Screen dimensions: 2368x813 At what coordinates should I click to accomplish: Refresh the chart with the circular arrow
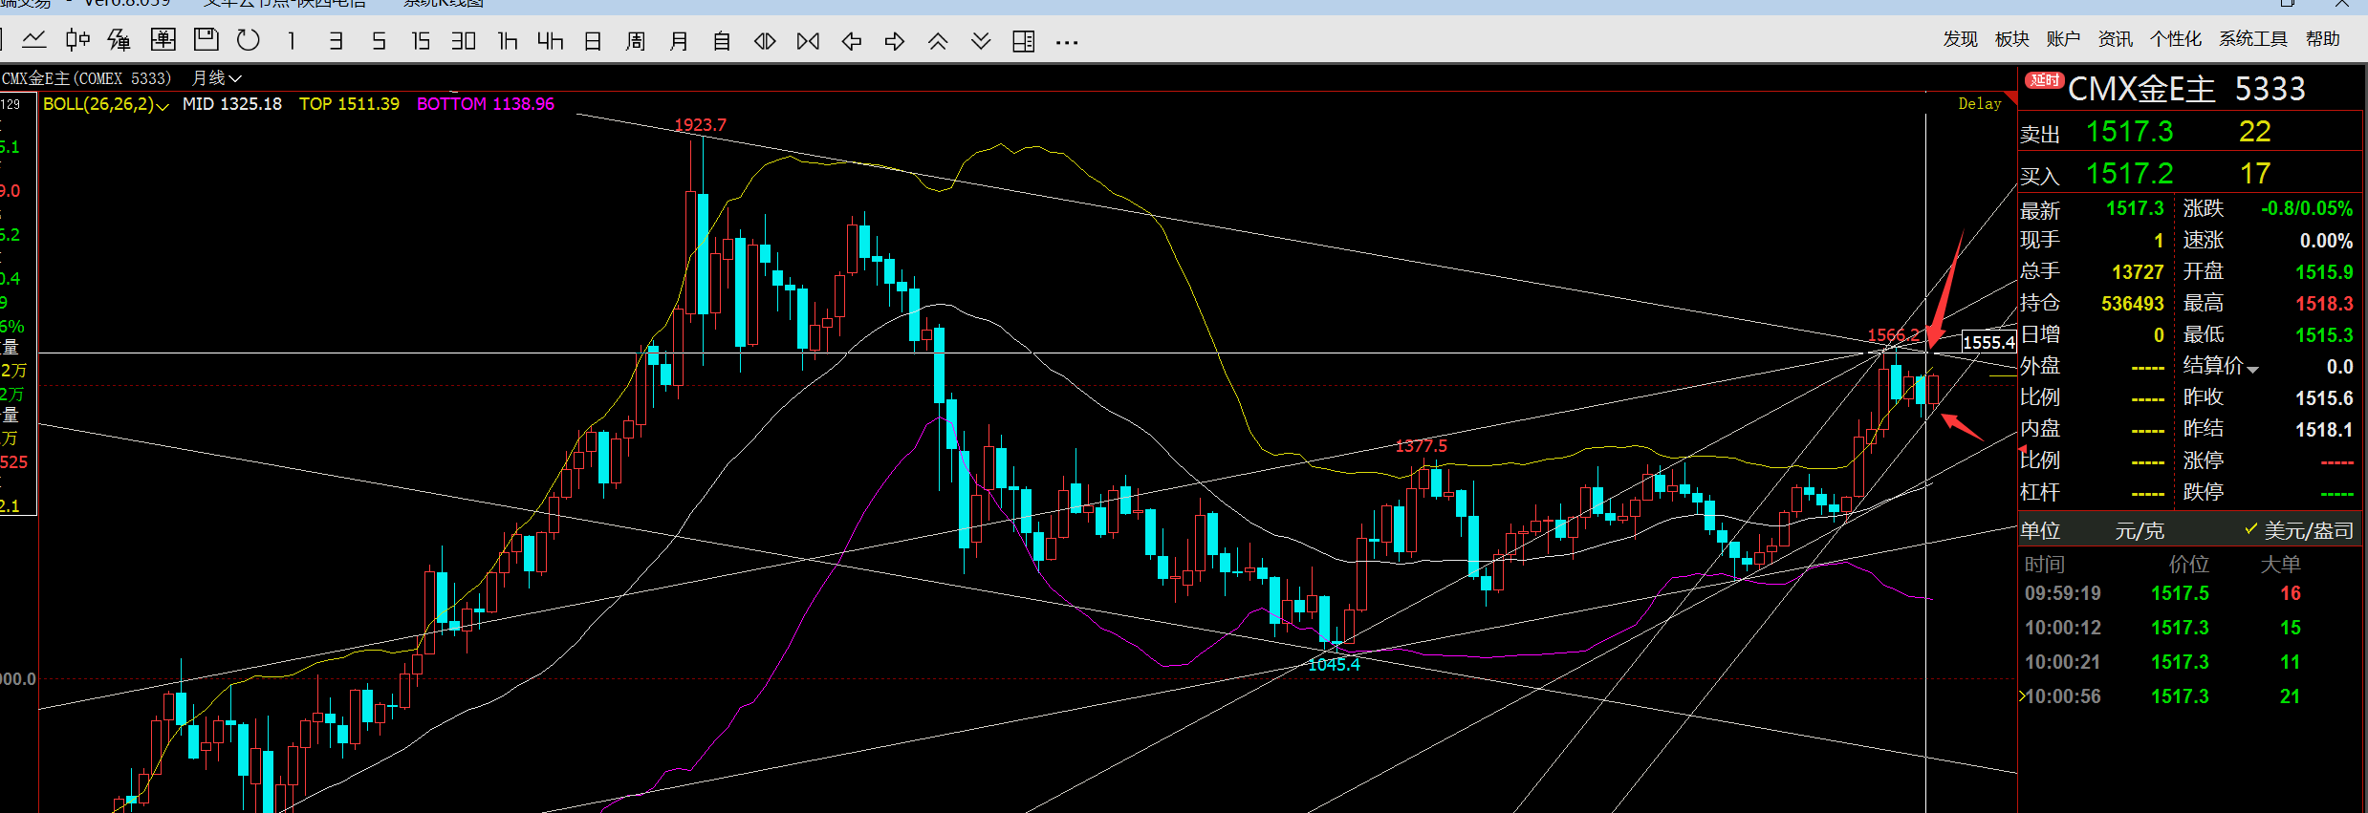coord(249,40)
